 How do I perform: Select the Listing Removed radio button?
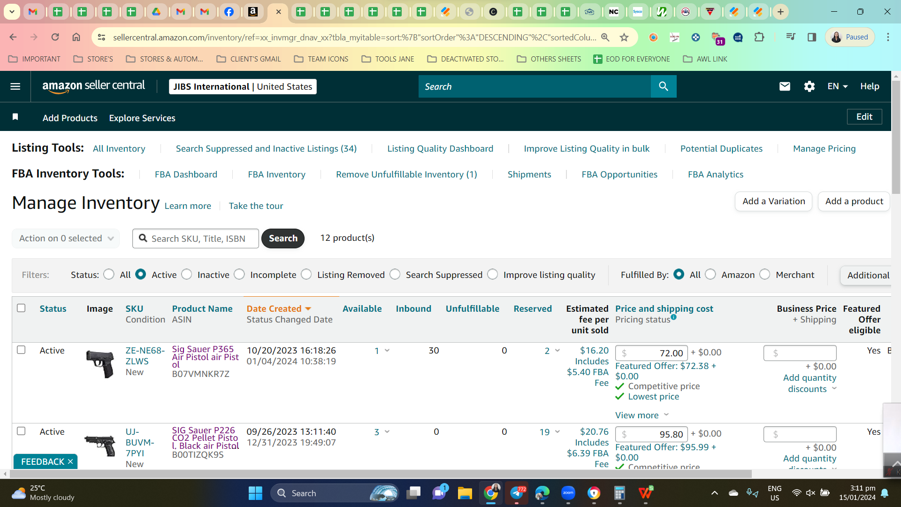coord(306,274)
